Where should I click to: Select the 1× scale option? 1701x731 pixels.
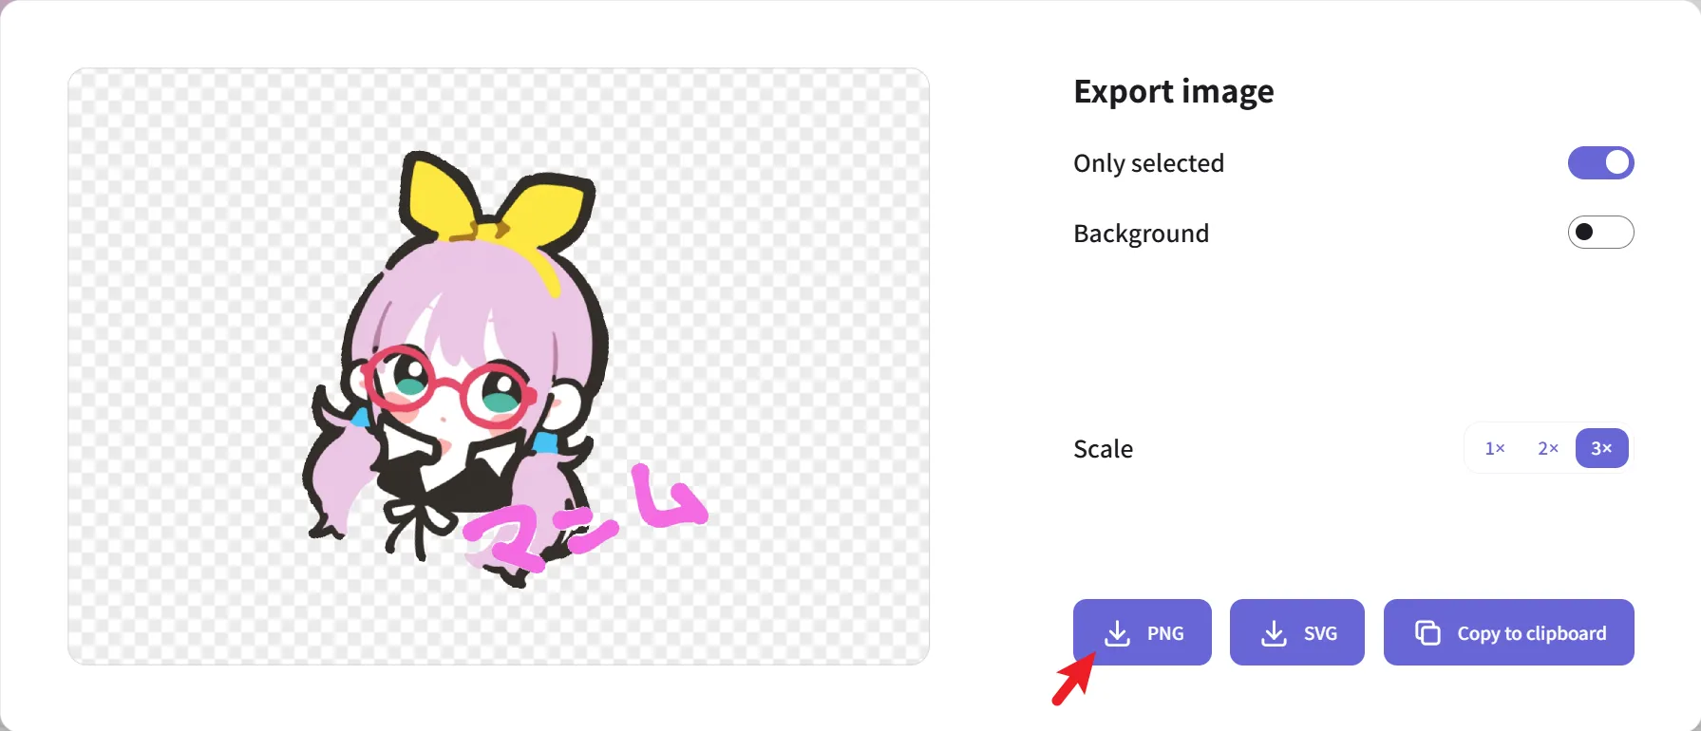1495,448
